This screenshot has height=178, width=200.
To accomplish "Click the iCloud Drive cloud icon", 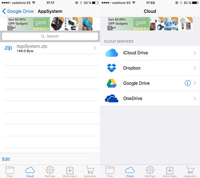I will (x=112, y=53).
